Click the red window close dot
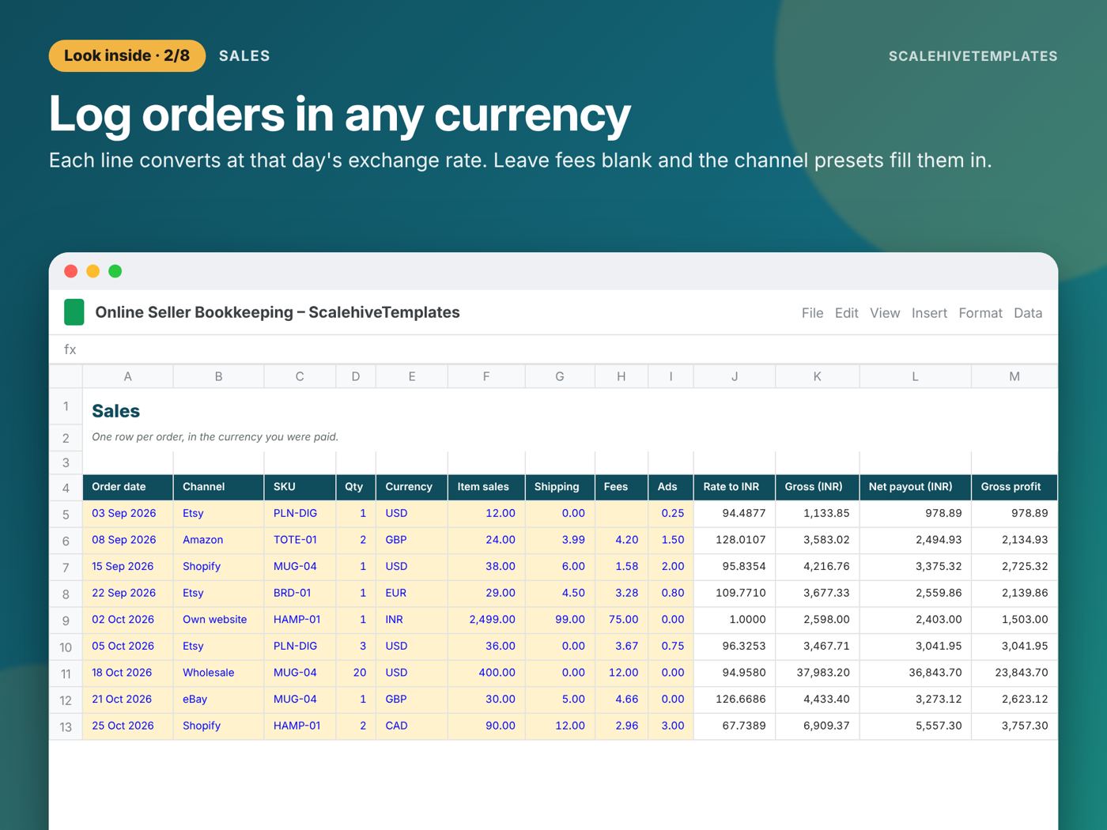The image size is (1107, 830). pyautogui.click(x=70, y=271)
